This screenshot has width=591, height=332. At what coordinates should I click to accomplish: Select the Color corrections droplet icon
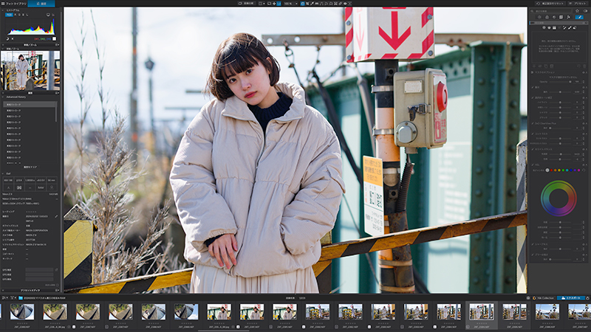point(547,17)
